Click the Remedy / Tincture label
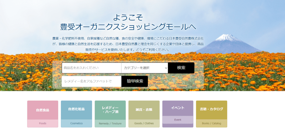 click(110, 124)
